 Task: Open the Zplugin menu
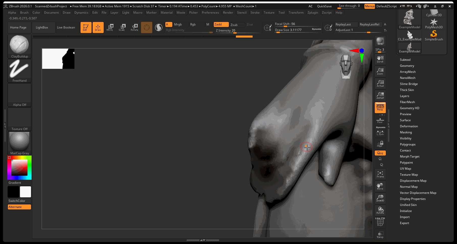click(x=313, y=13)
